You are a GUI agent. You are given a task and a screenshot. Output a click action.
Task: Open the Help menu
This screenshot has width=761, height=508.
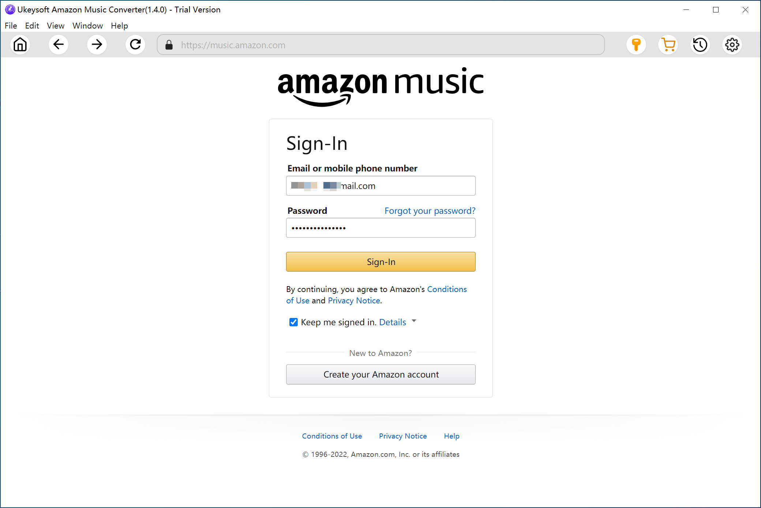[x=119, y=26]
